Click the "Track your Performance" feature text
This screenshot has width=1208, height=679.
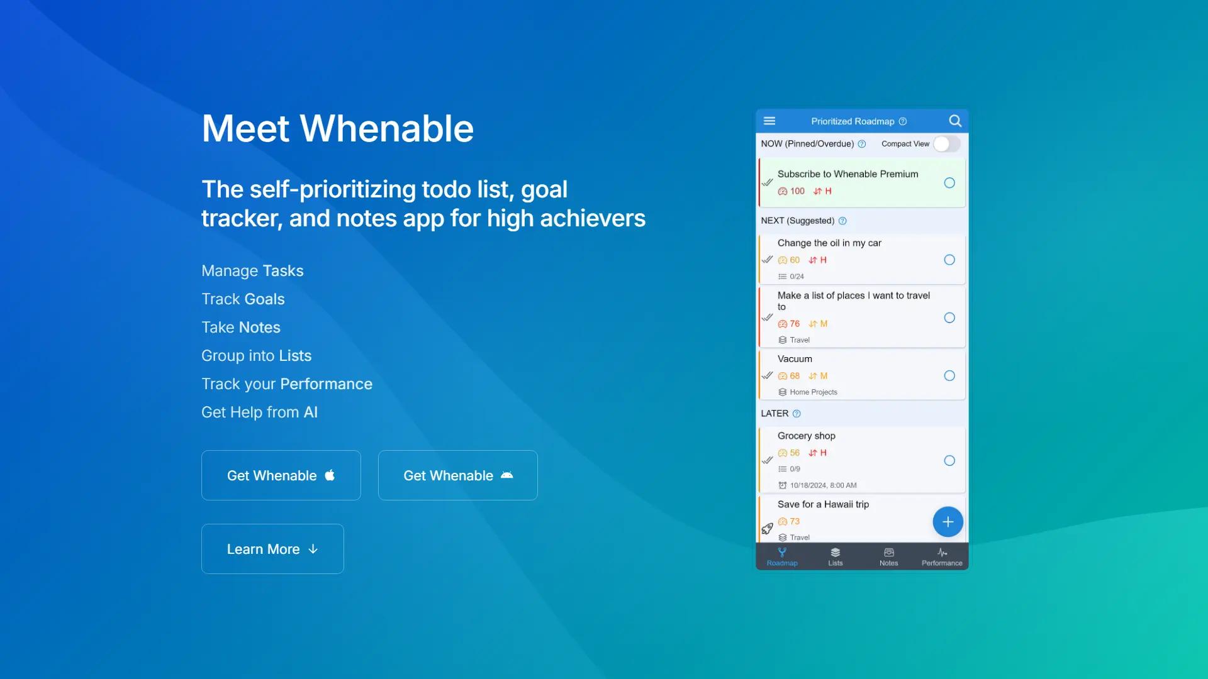pos(287,384)
